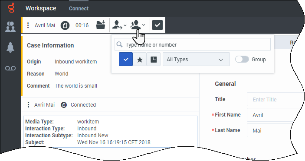Open party action menu for connected Avril Mai
This screenshot has height=161, width=305.
tap(28, 105)
